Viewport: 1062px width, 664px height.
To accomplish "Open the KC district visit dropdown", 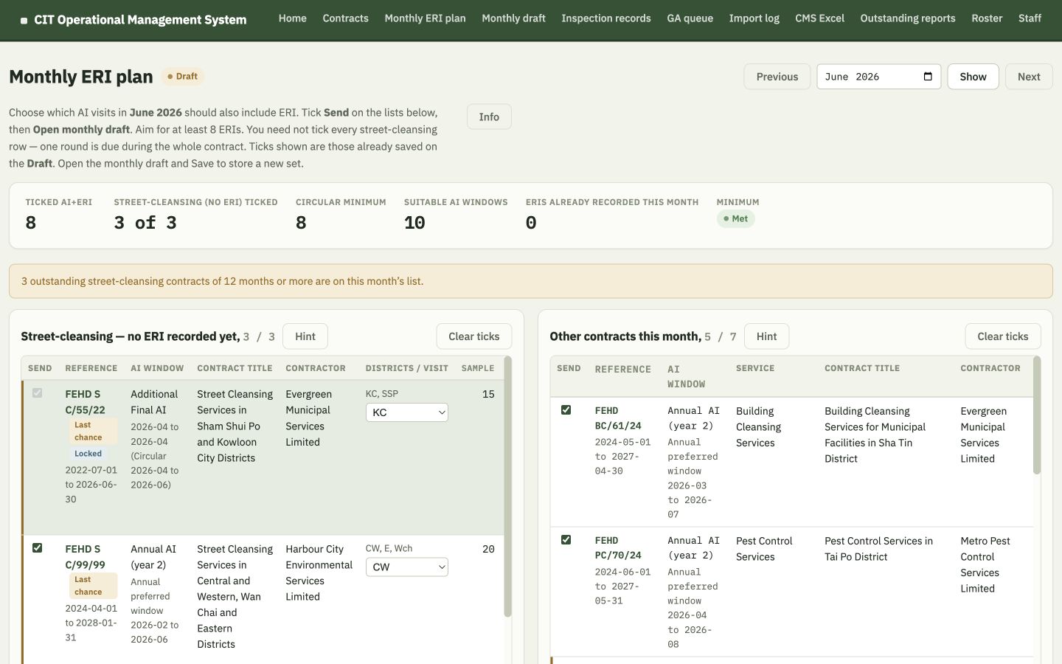I will pyautogui.click(x=407, y=412).
